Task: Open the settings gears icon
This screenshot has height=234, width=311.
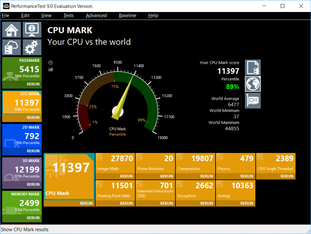Action: [x=32, y=47]
